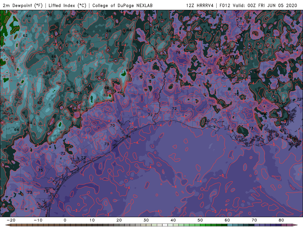Select the 'College of DuPage NEXLAB' label
Viewport: 303px width, 227px height.
pos(122,5)
